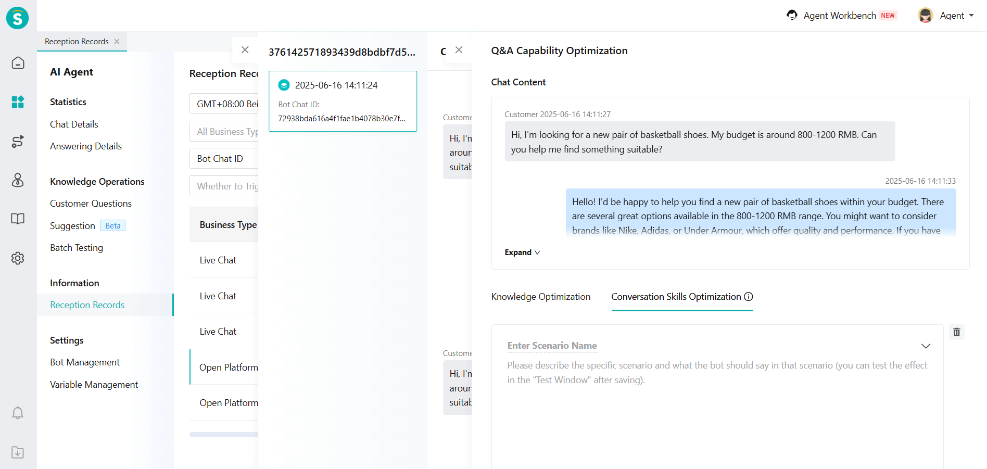Click the bot reply message bubble
Screen dimensions: 987x469
[761, 213]
